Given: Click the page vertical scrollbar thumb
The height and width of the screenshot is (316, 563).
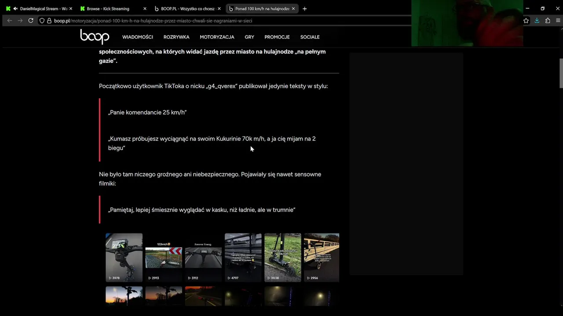Looking at the screenshot, I should (x=561, y=73).
